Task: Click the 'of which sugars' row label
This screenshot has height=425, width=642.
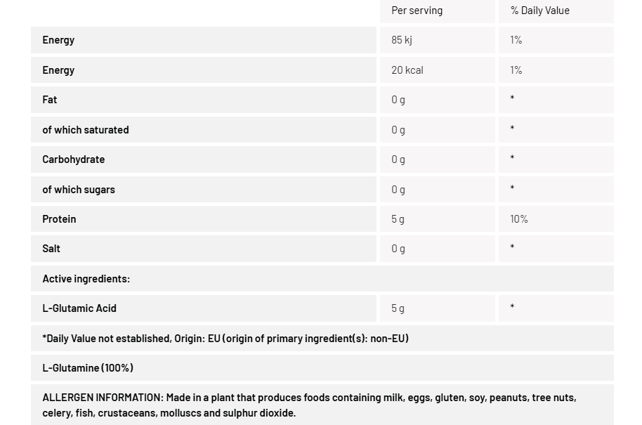Action: (x=79, y=190)
